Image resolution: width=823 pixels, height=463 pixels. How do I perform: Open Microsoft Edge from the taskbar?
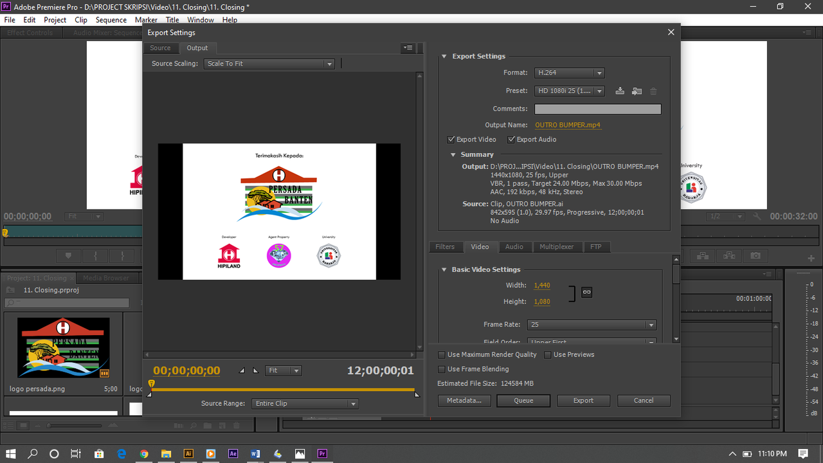122,453
